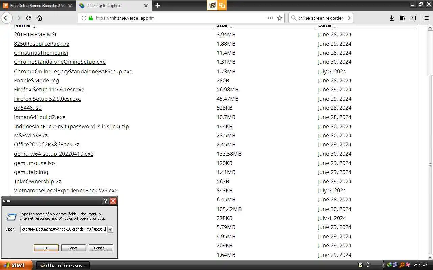Click nhhizme's file explorer taskbar button
This screenshot has width=433, height=270.
tap(63, 265)
